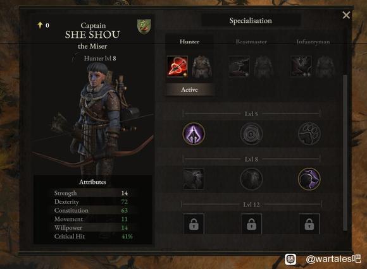Choose the purple arrows Lvl 5 skill
367x269 pixels.
pyautogui.click(x=194, y=134)
